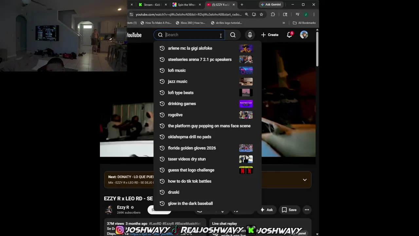Open a new browser tab
The width and height of the screenshot is (419, 236).
[242, 5]
